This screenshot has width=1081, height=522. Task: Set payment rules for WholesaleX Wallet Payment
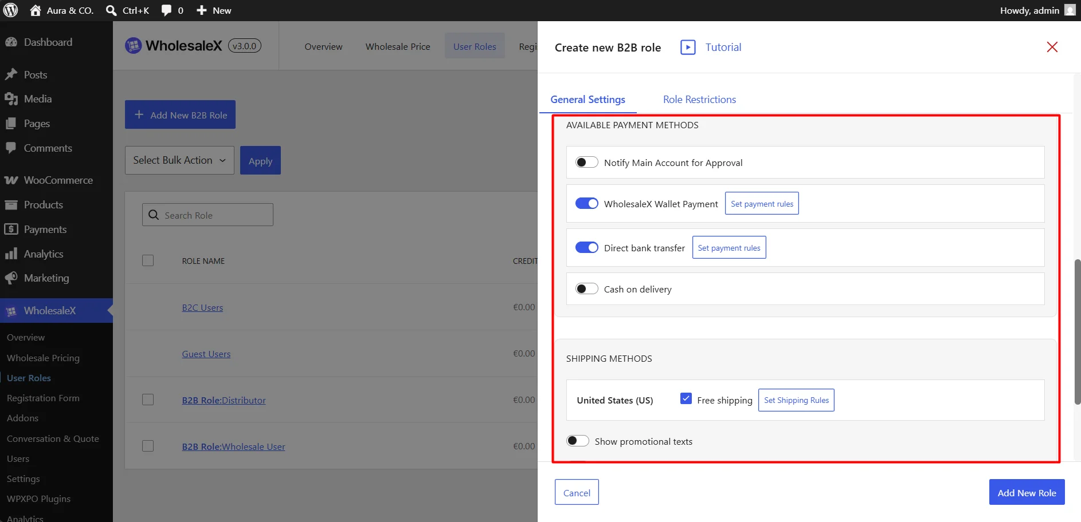point(762,204)
